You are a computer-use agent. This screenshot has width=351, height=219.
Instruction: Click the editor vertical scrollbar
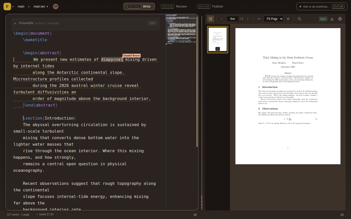(x=197, y=82)
